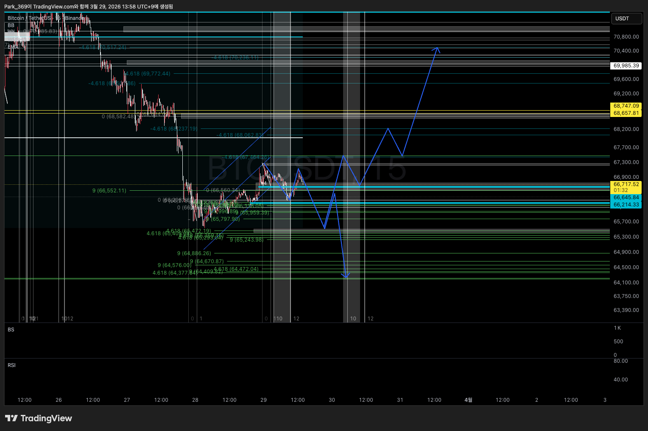The width and height of the screenshot is (648, 431).
Task: Click the snapshot header with Park_369 timestamp
Action: 89,6
